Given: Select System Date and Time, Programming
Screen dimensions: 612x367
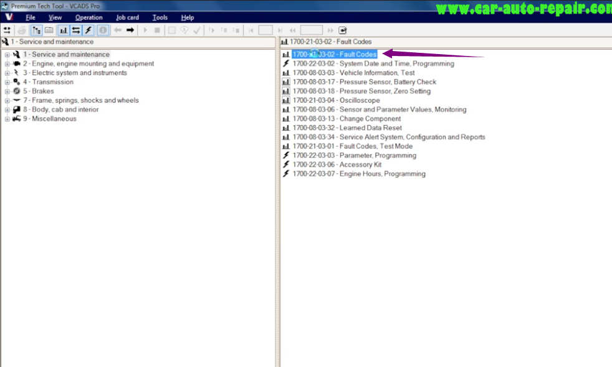Looking at the screenshot, I should (x=373, y=63).
